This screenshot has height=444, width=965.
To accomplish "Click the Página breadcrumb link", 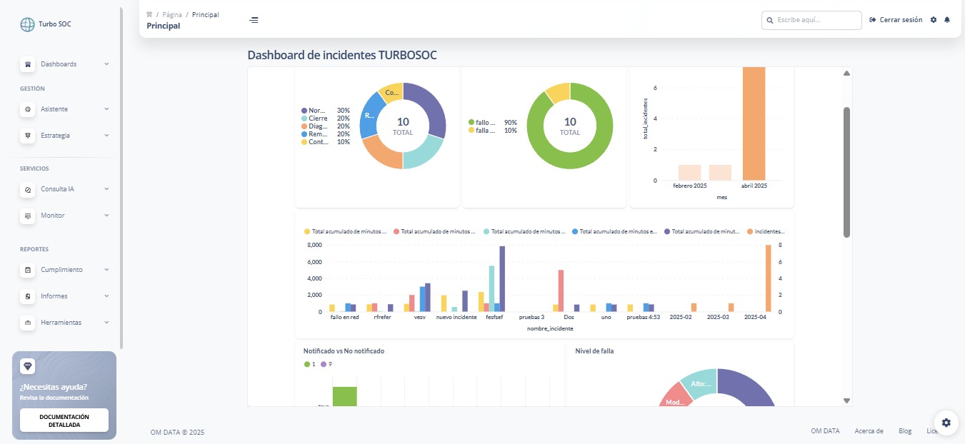I will click(172, 14).
